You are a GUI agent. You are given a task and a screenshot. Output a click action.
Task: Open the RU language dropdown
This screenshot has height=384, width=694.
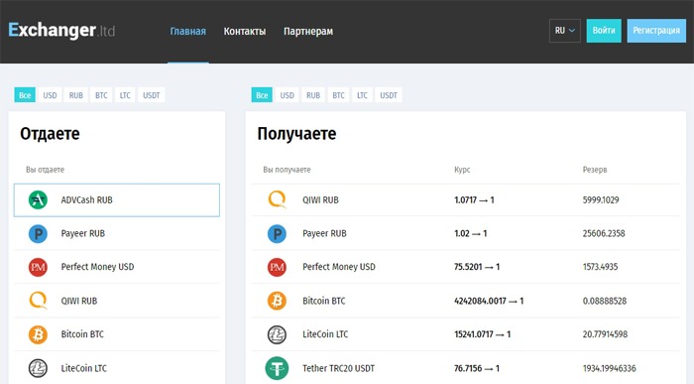click(565, 31)
